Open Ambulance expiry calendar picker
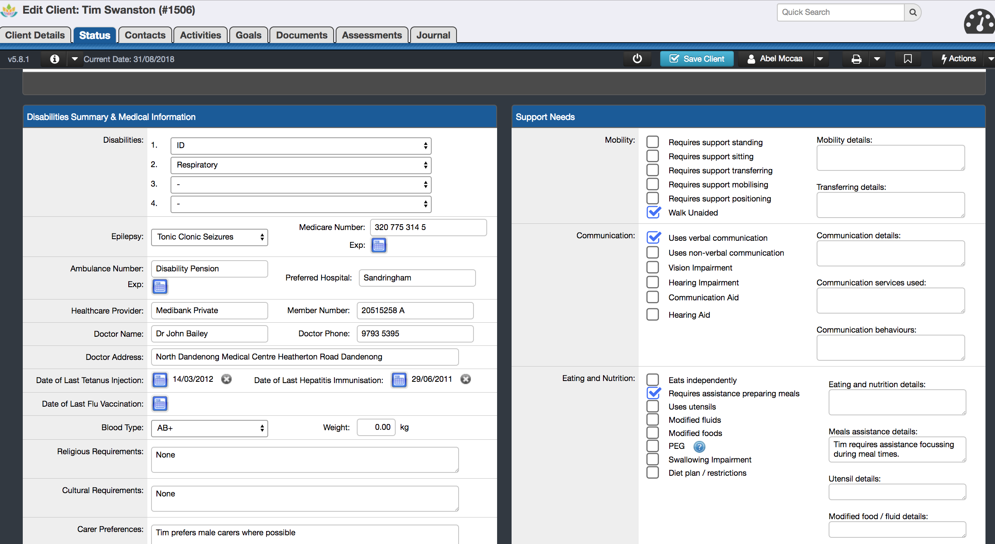995x544 pixels. tap(160, 286)
